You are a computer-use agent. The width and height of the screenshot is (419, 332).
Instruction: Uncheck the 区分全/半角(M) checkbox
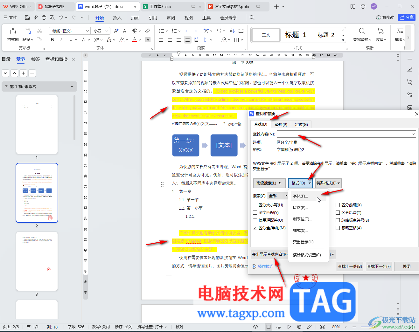[x=255, y=228]
